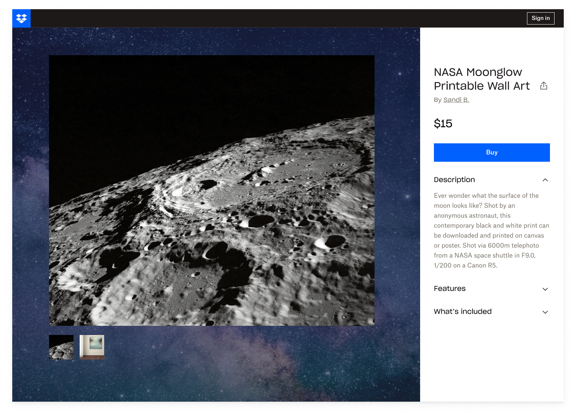Click the blue Buy button
This screenshot has height=417, width=576.
tap(492, 153)
